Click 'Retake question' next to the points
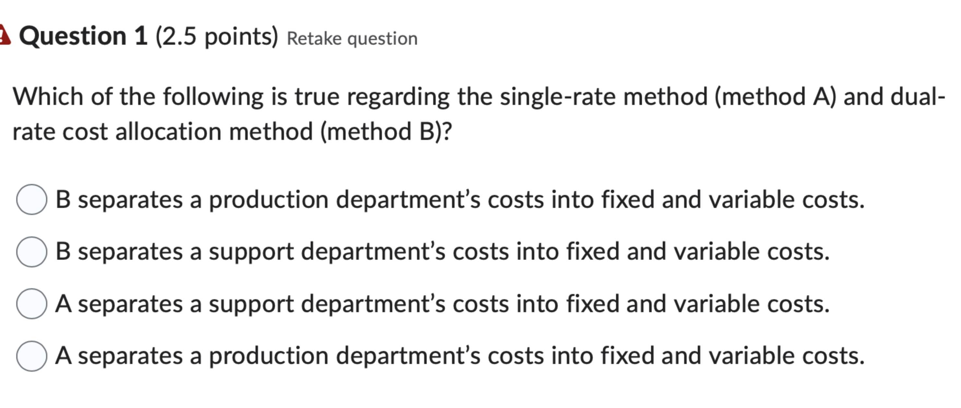Image resolution: width=961 pixels, height=408 pixels. 351,38
